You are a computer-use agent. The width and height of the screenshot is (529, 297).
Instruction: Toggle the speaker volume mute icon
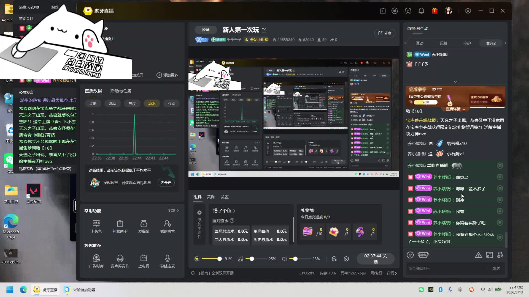285,259
